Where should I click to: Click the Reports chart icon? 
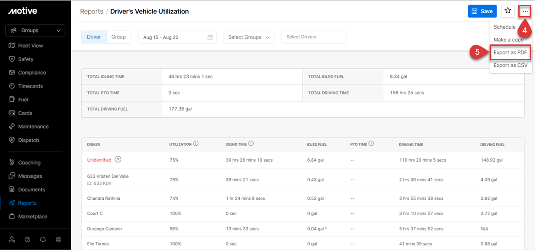12,203
